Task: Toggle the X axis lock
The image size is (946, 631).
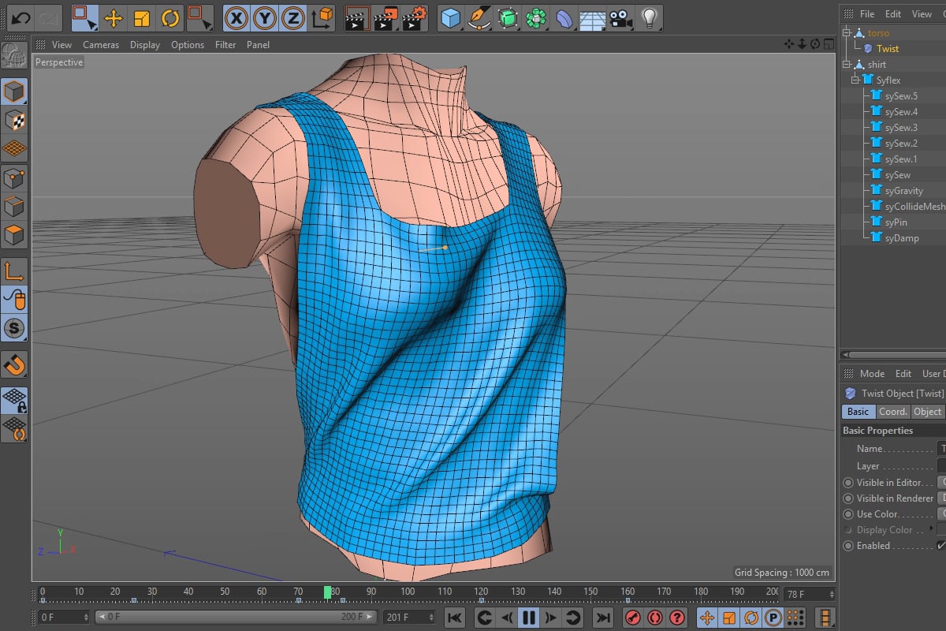Action: pyautogui.click(x=236, y=17)
